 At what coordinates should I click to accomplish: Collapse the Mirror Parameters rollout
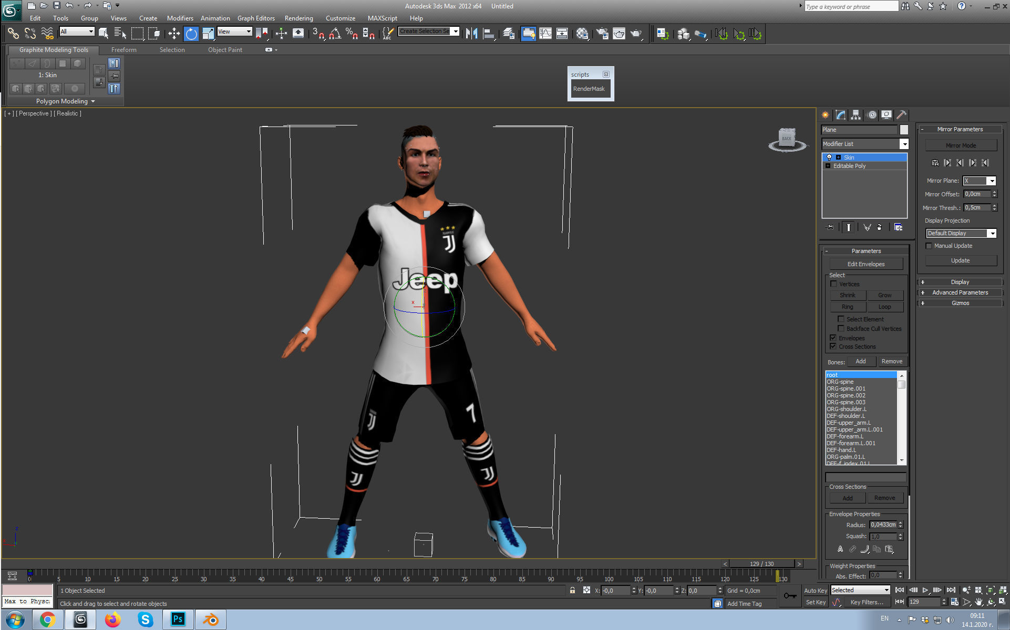tap(960, 129)
